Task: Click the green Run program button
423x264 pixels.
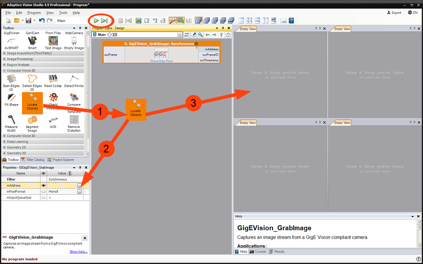Action: click(x=96, y=20)
